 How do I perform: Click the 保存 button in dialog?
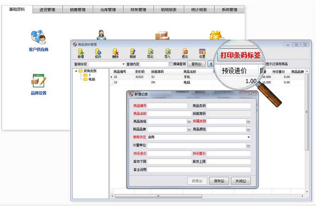(x=219, y=181)
